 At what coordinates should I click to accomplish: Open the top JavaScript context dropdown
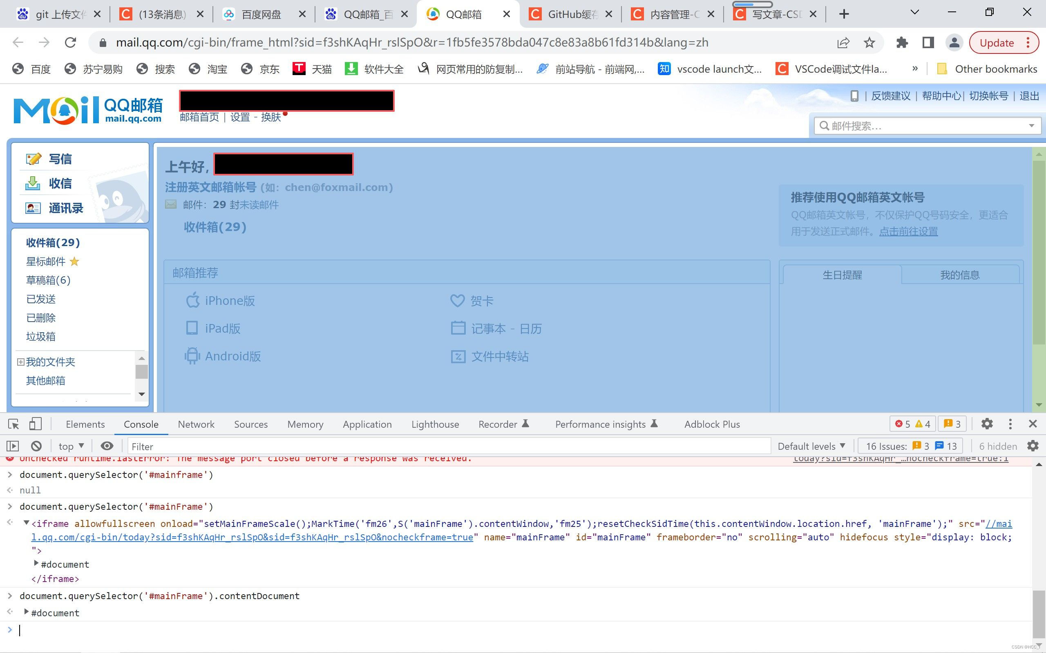72,446
